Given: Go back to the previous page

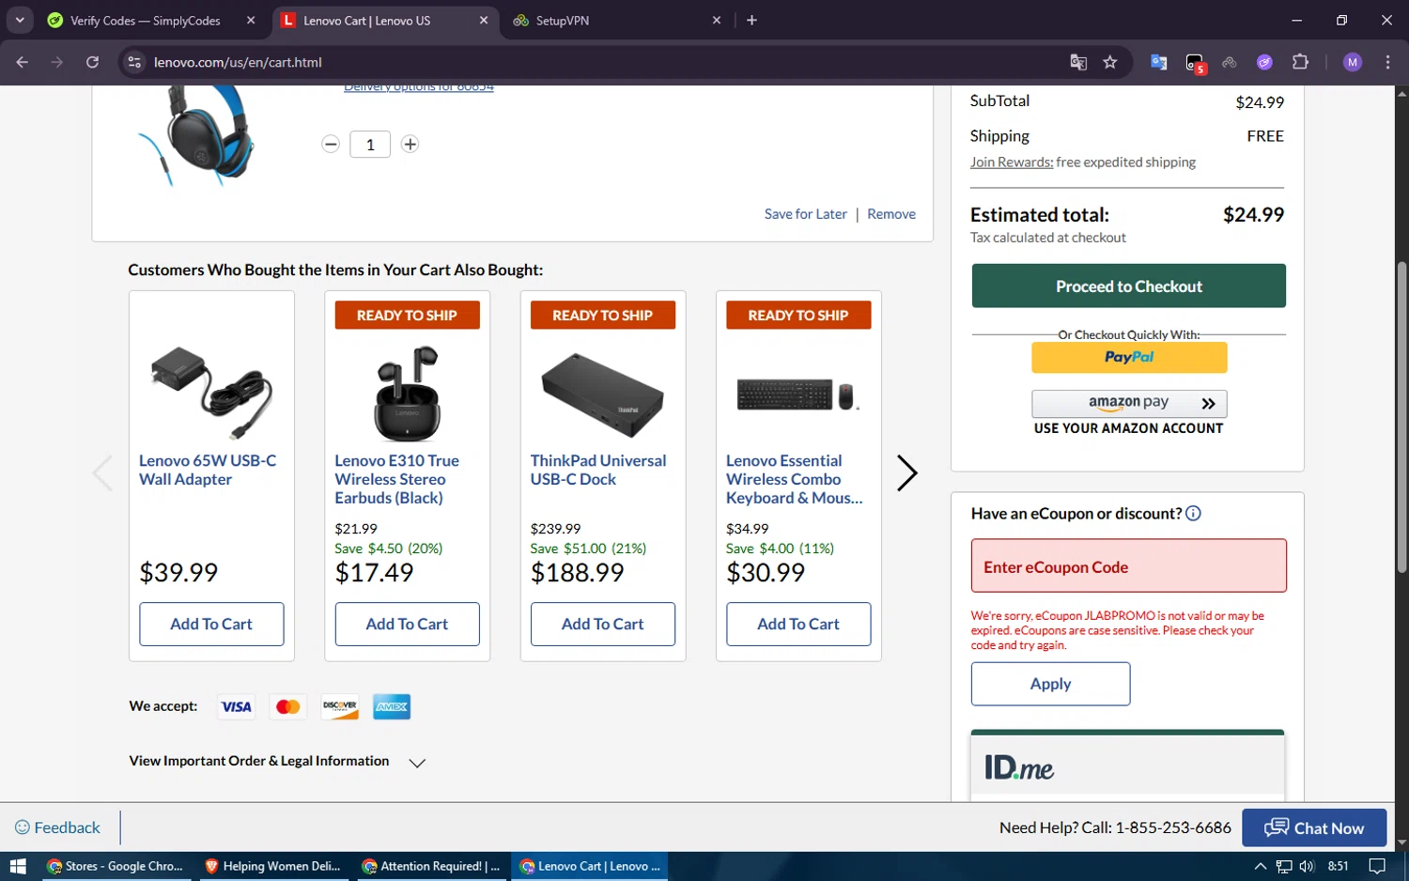Looking at the screenshot, I should 23,62.
